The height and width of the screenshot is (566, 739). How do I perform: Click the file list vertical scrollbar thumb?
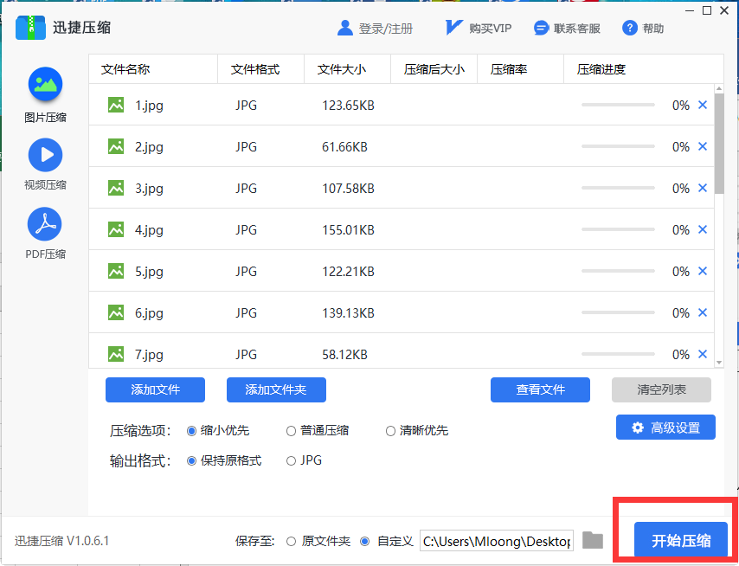719,144
